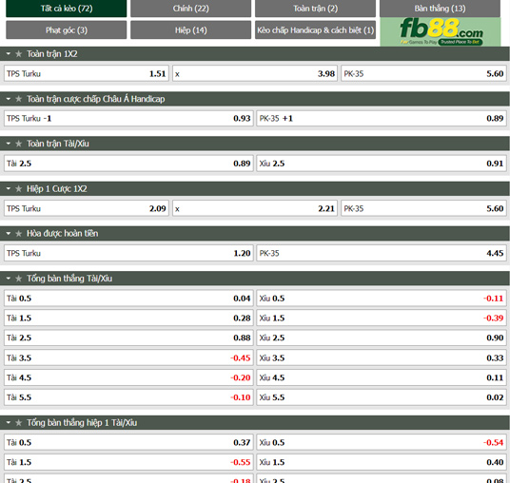Select PK-35 4.45 draw no bet
Screen dimensions: 510x483
tap(382, 253)
